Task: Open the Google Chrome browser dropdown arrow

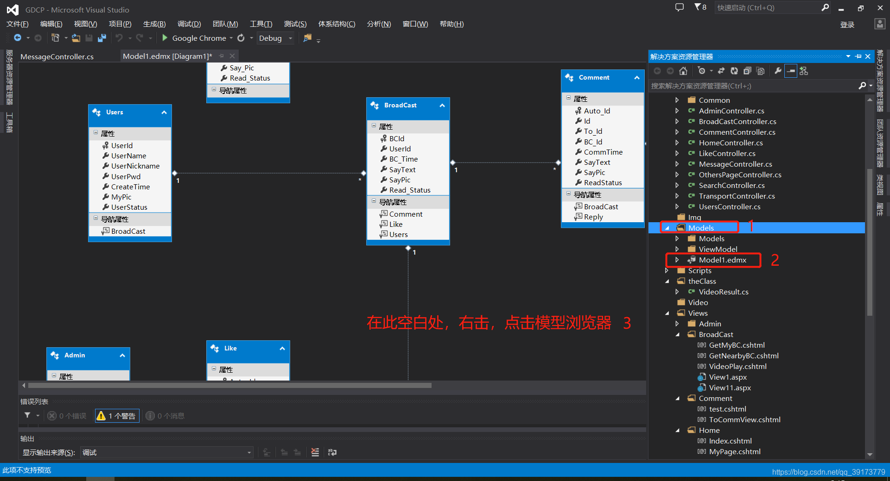Action: tap(231, 38)
